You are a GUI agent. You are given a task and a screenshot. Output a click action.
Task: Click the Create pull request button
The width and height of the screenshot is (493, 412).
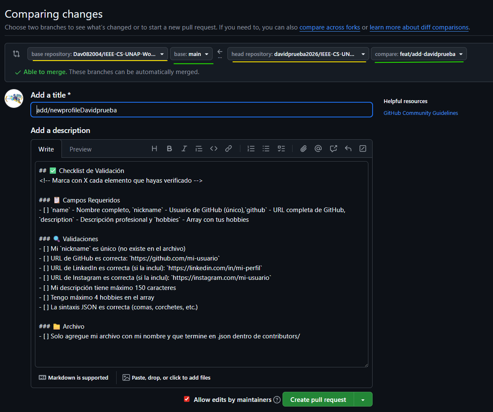(318, 399)
